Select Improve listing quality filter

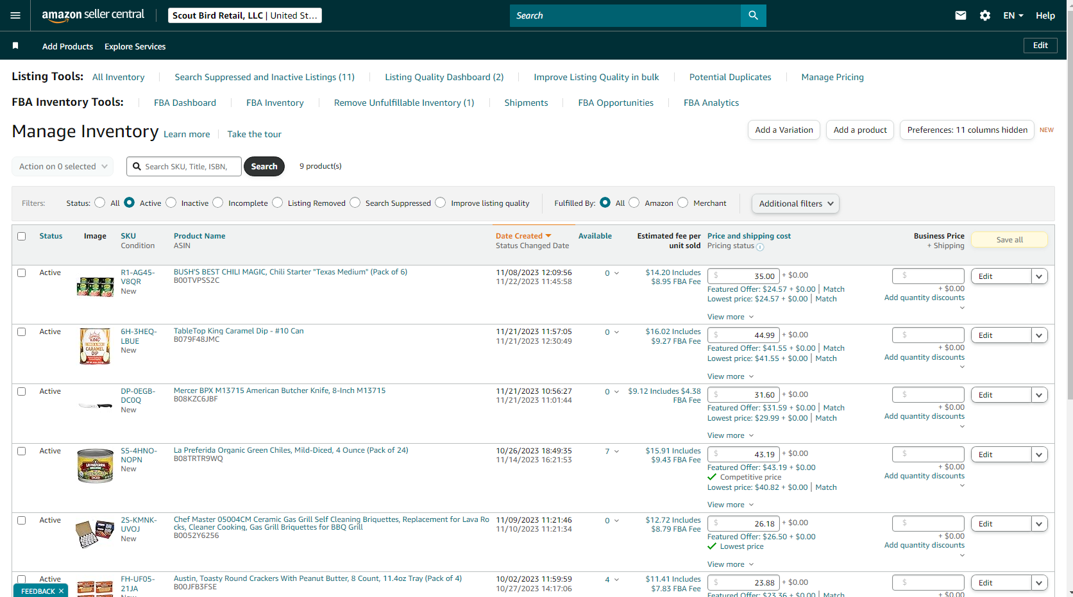441,203
